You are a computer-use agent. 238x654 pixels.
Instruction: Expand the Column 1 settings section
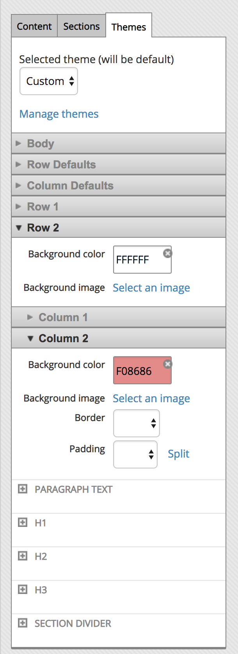point(63,317)
